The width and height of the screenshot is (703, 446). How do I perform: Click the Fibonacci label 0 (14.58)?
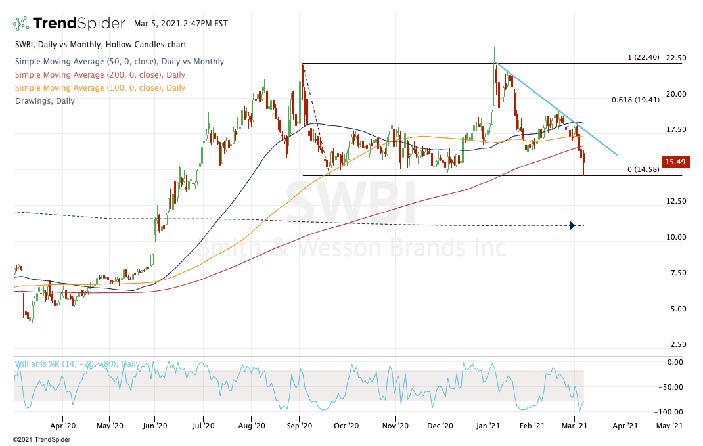point(643,169)
